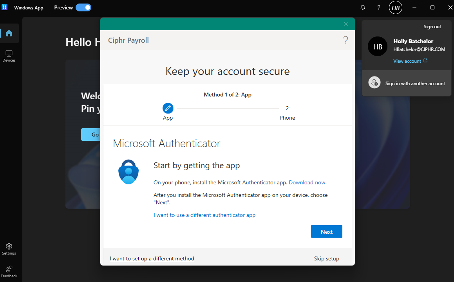Click the add-account person icon
This screenshot has width=454, height=282.
[374, 83]
